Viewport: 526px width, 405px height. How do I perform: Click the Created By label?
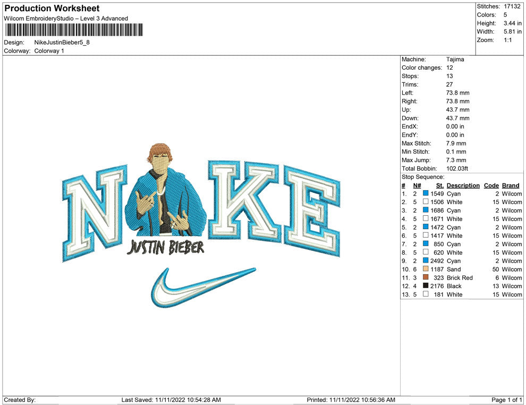click(x=20, y=400)
